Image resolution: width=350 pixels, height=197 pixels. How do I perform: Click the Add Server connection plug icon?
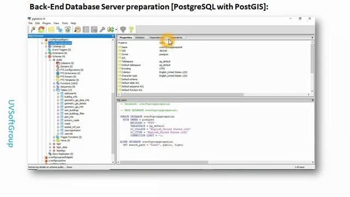click(x=33, y=30)
